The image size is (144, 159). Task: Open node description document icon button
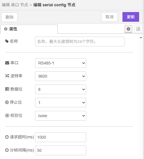tap(138, 29)
